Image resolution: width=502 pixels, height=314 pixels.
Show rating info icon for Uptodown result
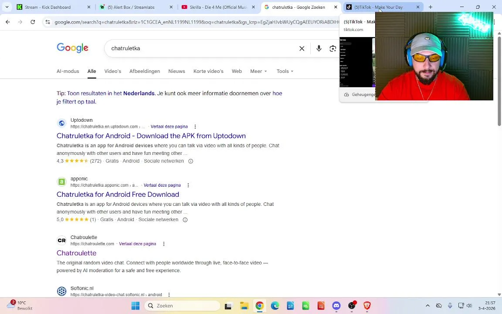tap(190, 161)
